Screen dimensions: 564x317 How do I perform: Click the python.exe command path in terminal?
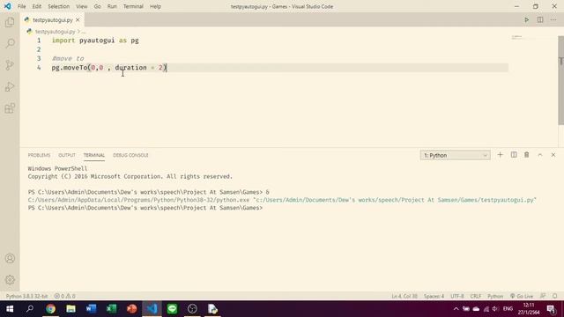(x=138, y=200)
